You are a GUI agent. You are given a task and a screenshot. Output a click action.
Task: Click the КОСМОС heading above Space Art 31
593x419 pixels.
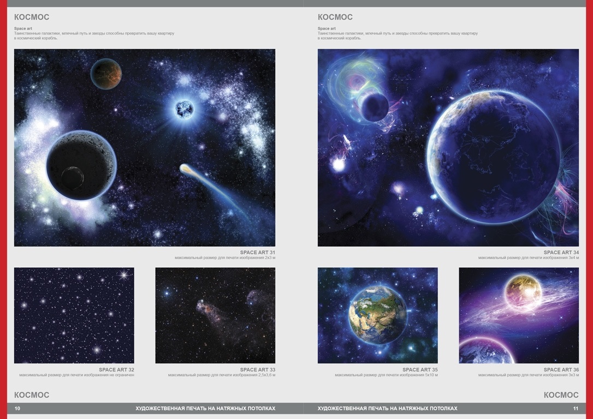[32, 17]
